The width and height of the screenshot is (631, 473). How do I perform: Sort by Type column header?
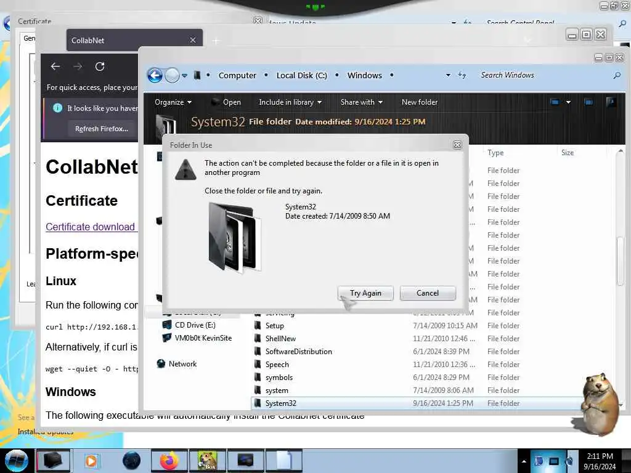point(495,153)
